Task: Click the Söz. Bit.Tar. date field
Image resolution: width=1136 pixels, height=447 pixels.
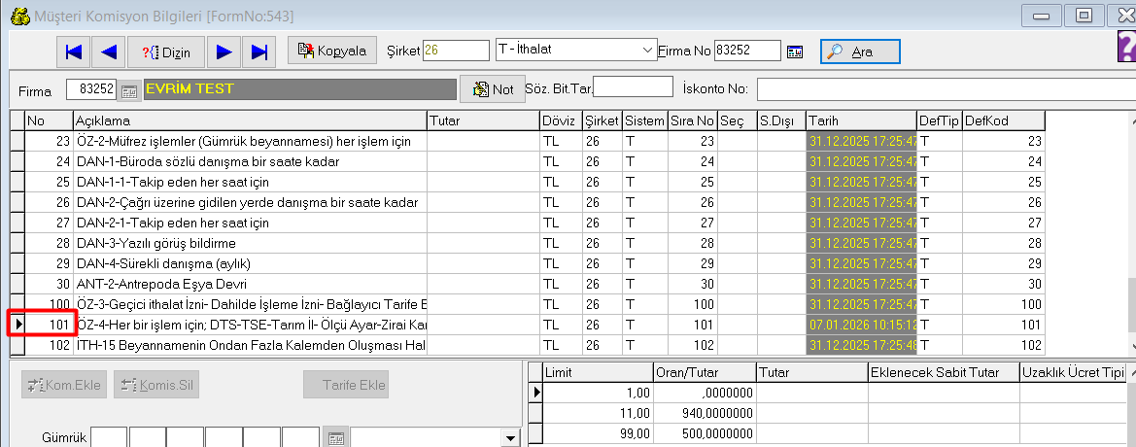Action: [632, 87]
